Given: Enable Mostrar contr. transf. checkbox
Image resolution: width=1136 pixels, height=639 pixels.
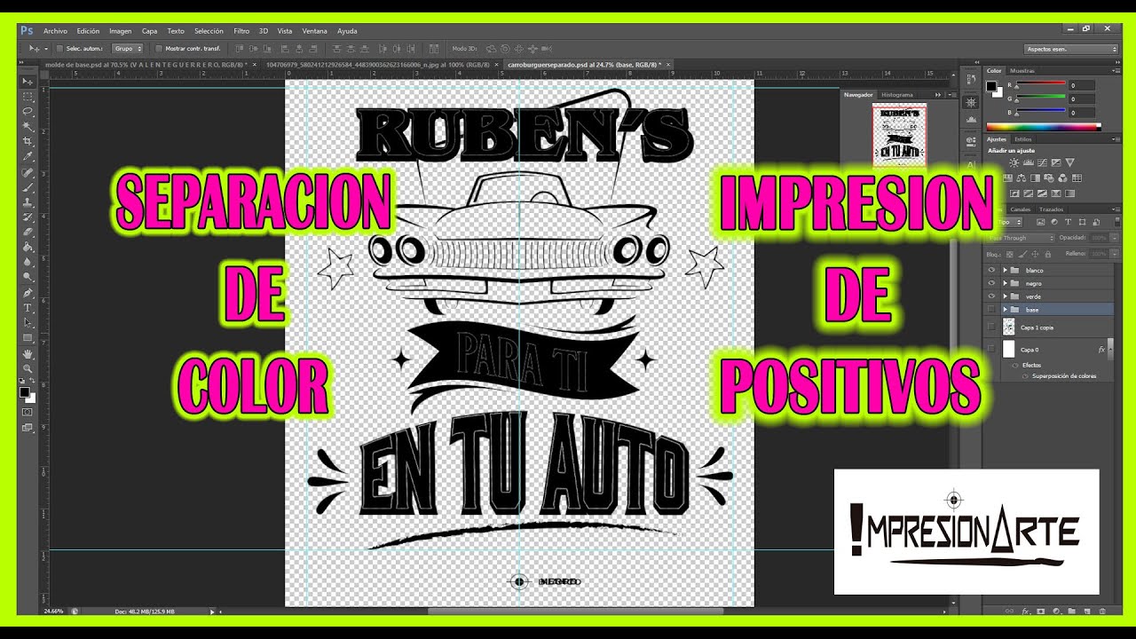Looking at the screenshot, I should [x=158, y=49].
